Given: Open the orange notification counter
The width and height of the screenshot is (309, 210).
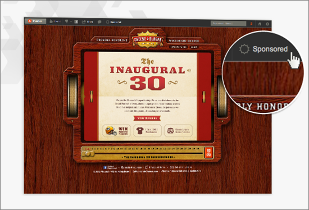Looking at the screenshot, I should 251,24.
